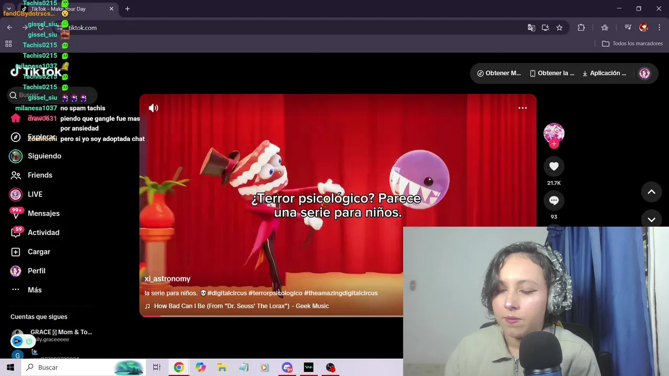Open the bookmarks star-list icon in Chrome toolbar
Screen dimensions: 669x376
click(x=605, y=28)
